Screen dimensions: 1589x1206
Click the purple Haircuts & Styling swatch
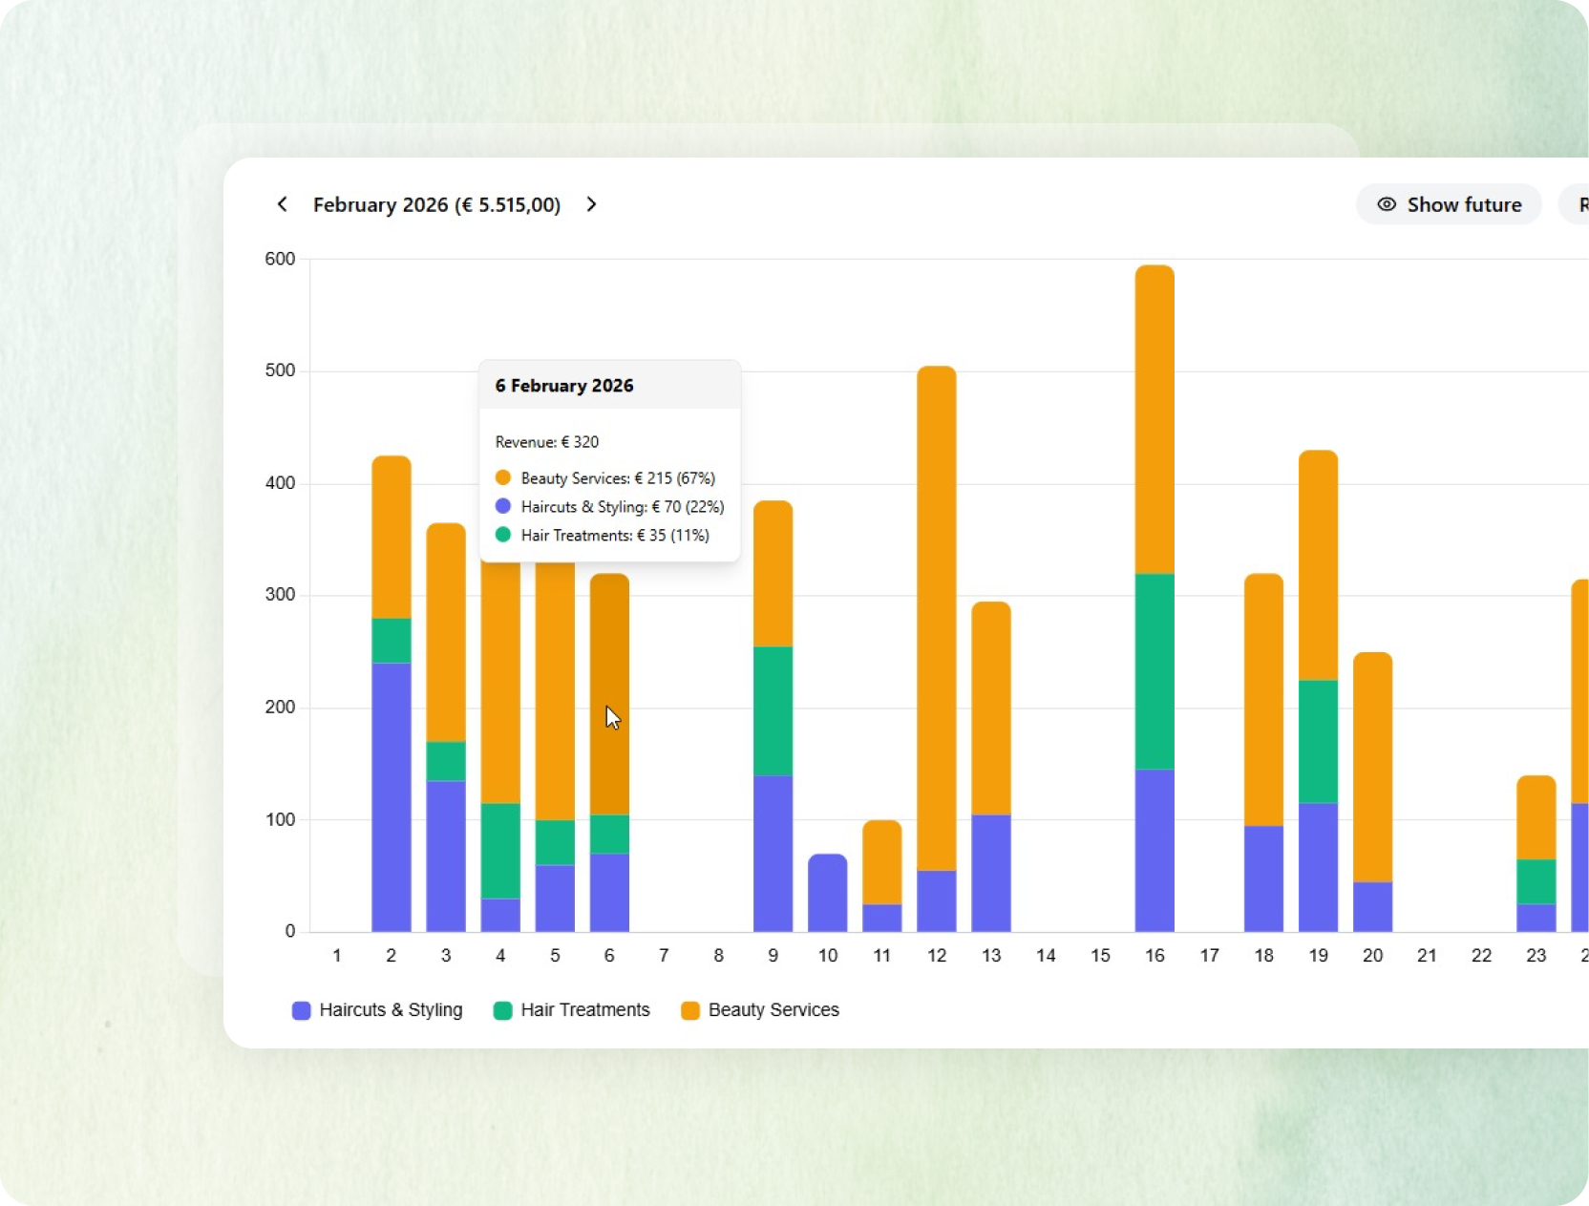(x=301, y=1010)
